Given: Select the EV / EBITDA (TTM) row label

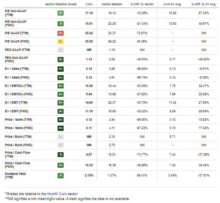Looking at the screenshot, I should (19, 86).
